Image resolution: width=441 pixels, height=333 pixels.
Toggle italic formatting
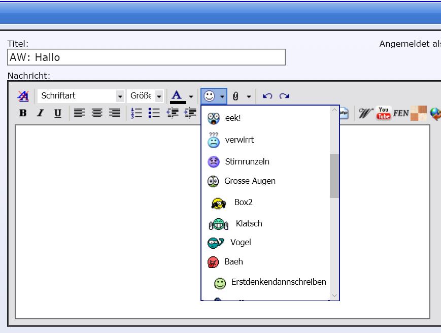click(40, 113)
